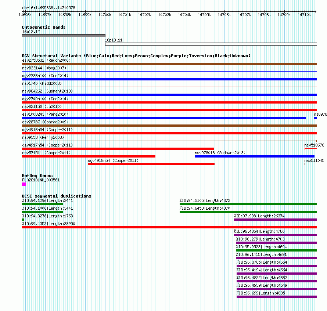Click the 14705k ruler tick label
This screenshot has height=311, width=327.
204,15
